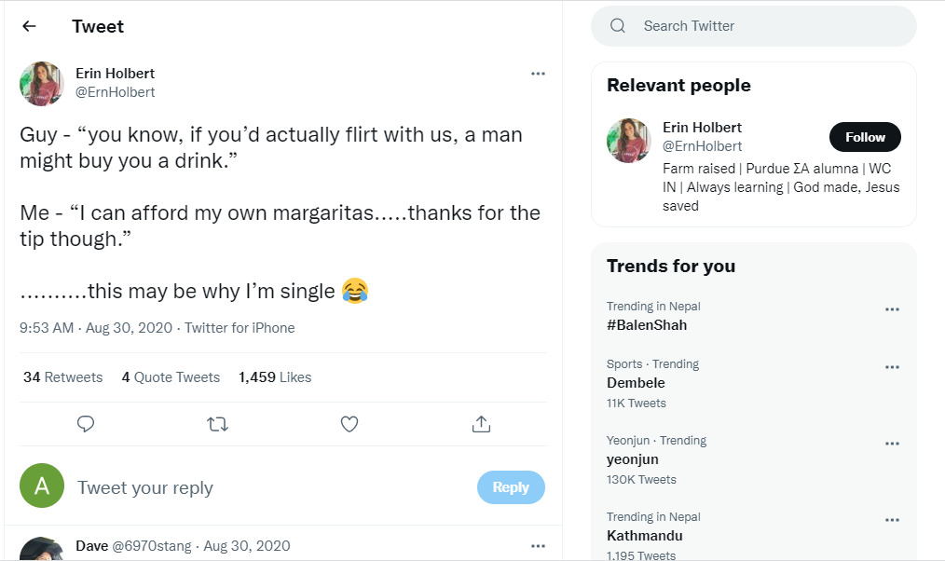Click the retweet arrows icon
This screenshot has width=945, height=561.
[217, 424]
